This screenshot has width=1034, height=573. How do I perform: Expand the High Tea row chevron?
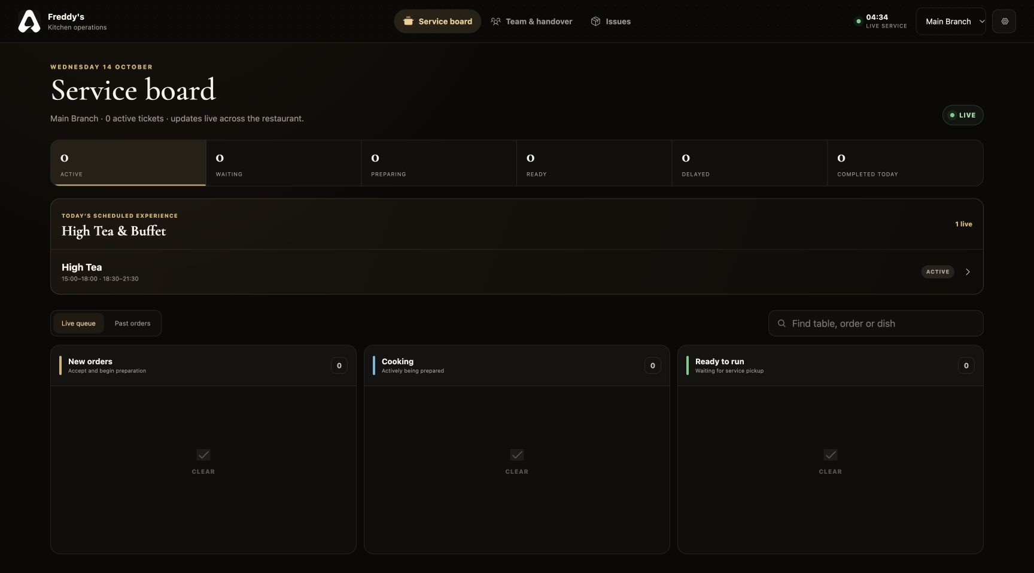[968, 272]
